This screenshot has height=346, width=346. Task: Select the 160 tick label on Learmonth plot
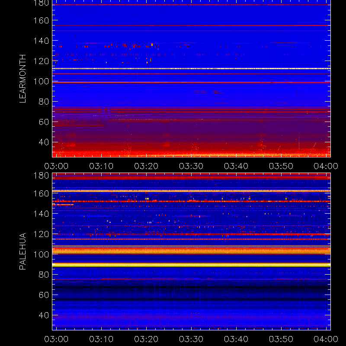(41, 20)
